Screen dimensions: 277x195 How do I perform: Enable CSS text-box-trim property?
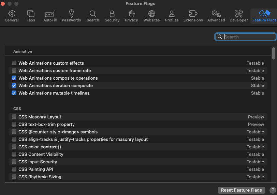[x=14, y=124]
